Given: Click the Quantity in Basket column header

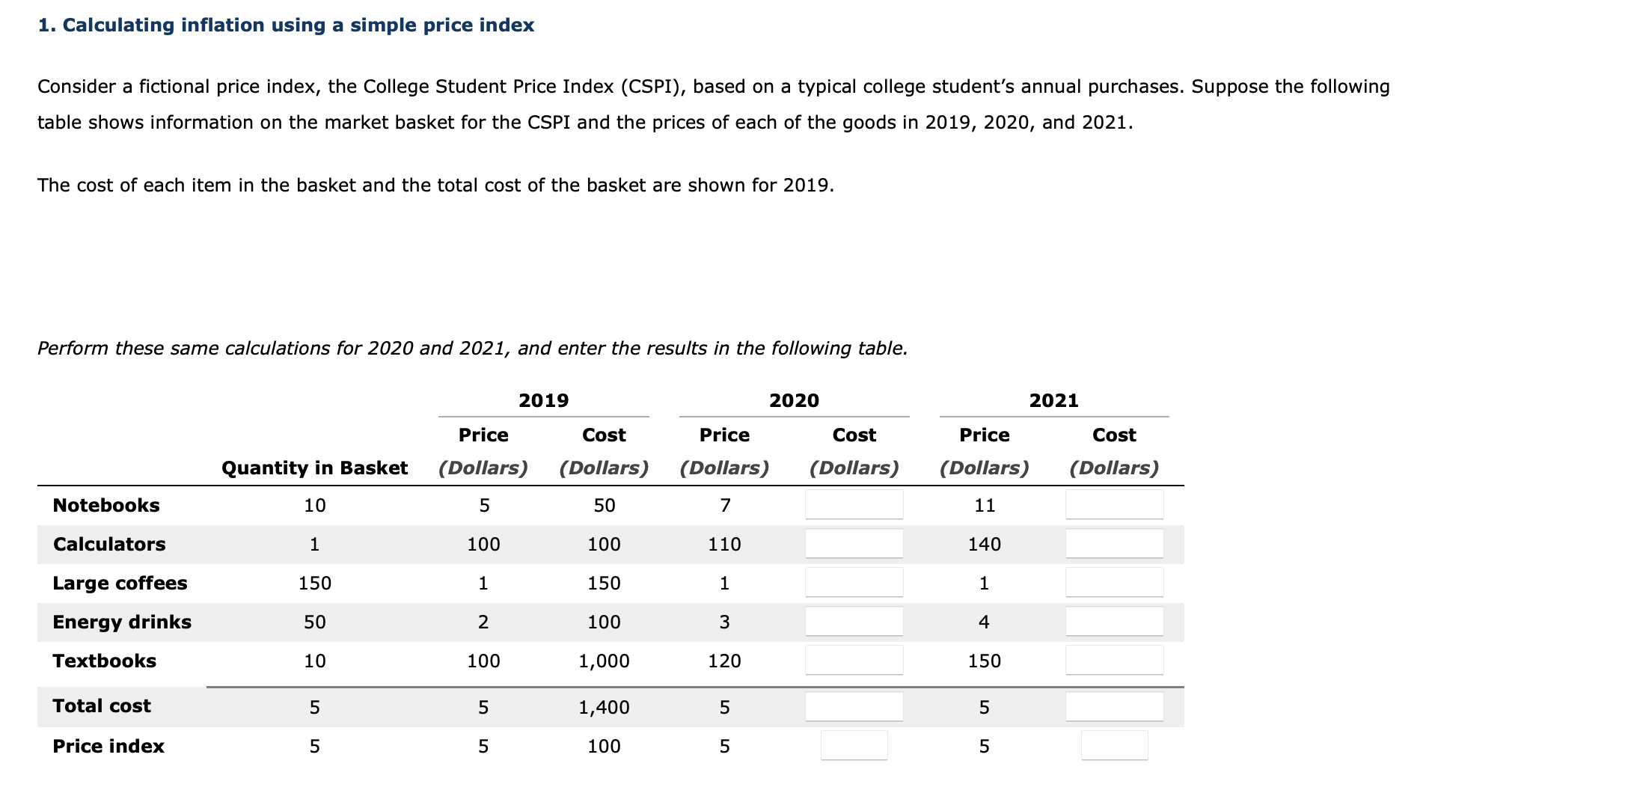Looking at the screenshot, I should click(314, 468).
